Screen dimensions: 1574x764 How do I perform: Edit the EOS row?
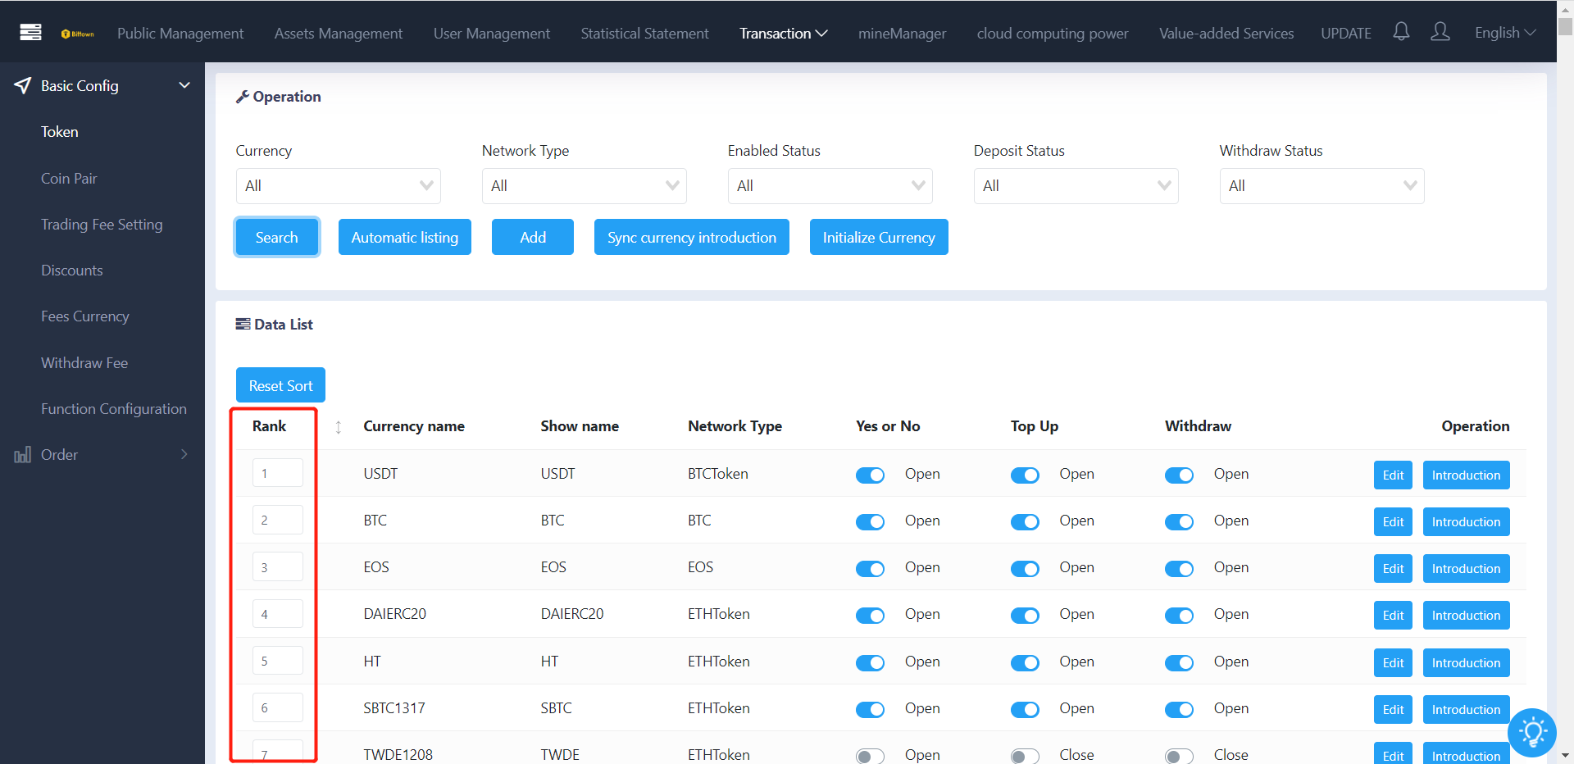[1393, 569]
